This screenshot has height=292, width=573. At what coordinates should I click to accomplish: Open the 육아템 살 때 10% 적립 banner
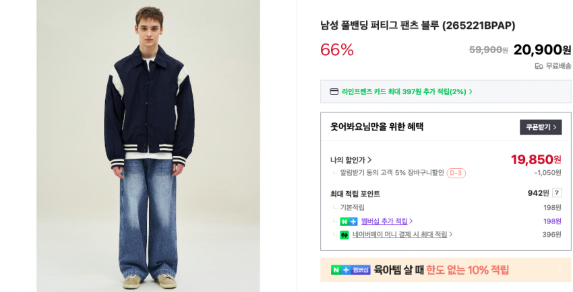442,270
